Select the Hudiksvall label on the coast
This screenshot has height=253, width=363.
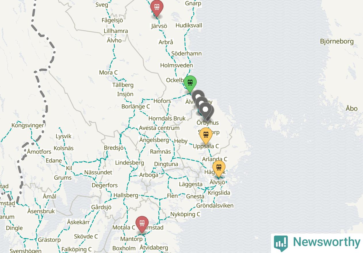189,26
